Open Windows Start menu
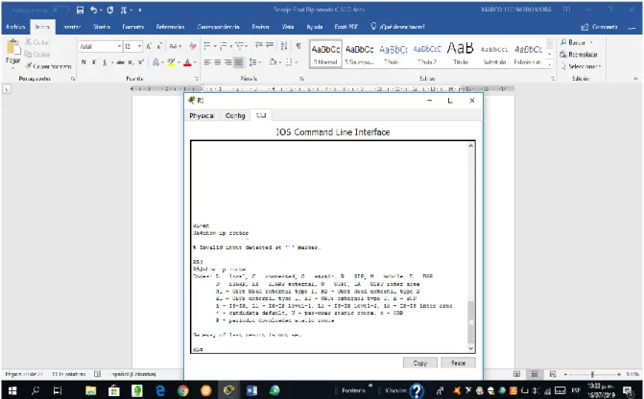Screen dimensions: 644x399 [12, 390]
